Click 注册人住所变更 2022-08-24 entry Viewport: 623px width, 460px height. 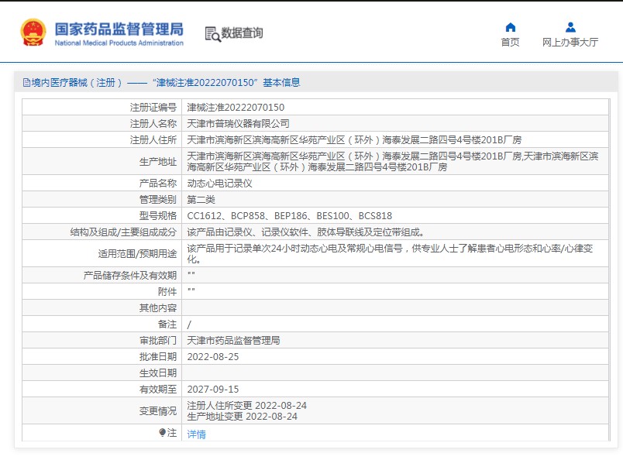point(246,406)
